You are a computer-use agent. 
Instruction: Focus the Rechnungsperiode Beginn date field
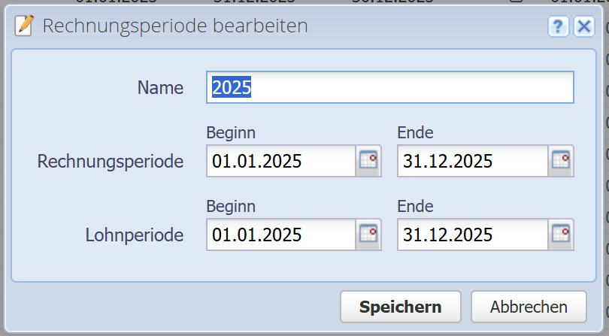pyautogui.click(x=280, y=161)
